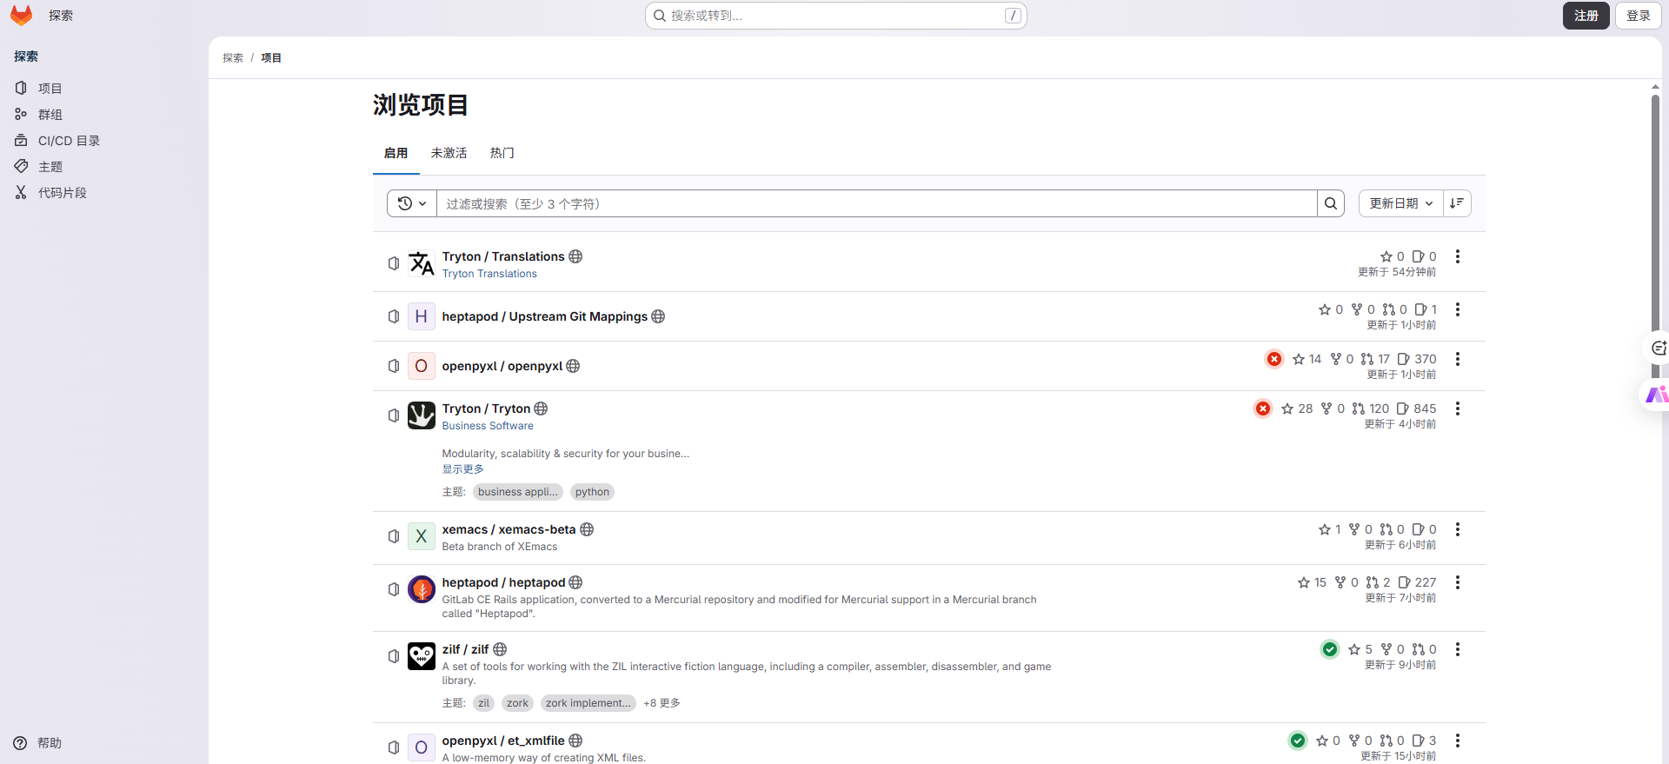This screenshot has height=764, width=1669.
Task: Click the X avatar of xemacs-beta
Action: click(x=422, y=536)
